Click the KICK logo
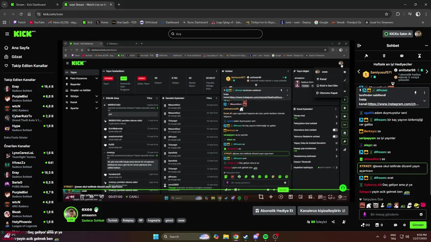Viewport: 431px width, 242px height. coord(25,34)
